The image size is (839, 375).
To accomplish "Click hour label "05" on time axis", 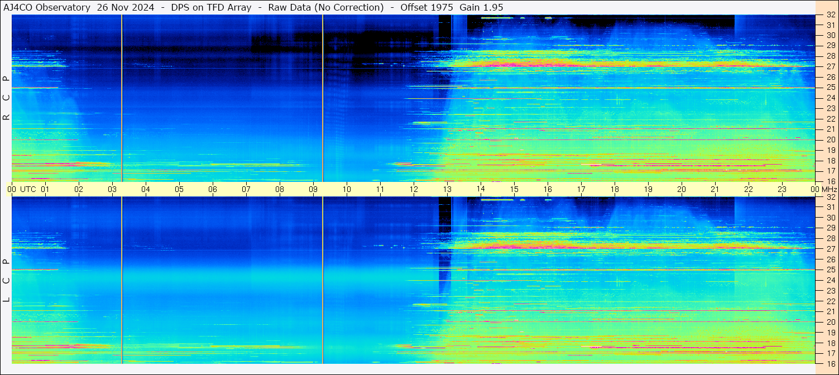I will click(179, 189).
